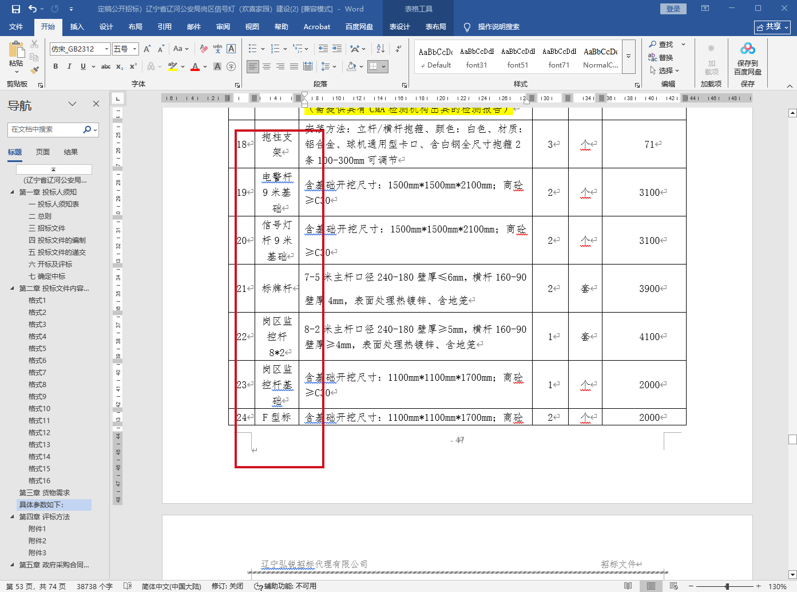The image size is (797, 592).
Task: Click the 查找 (Find) button
Action: 661,44
